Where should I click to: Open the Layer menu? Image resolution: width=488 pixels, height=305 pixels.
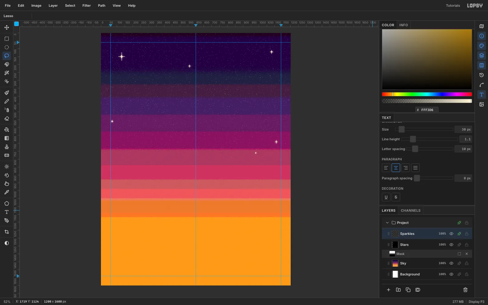[x=53, y=5]
